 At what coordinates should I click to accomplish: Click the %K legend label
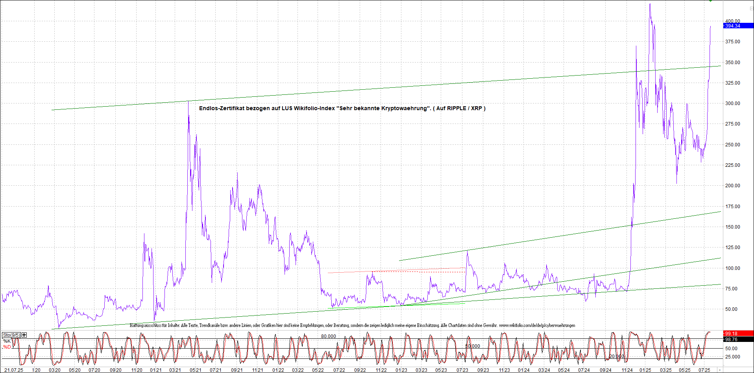point(7,341)
